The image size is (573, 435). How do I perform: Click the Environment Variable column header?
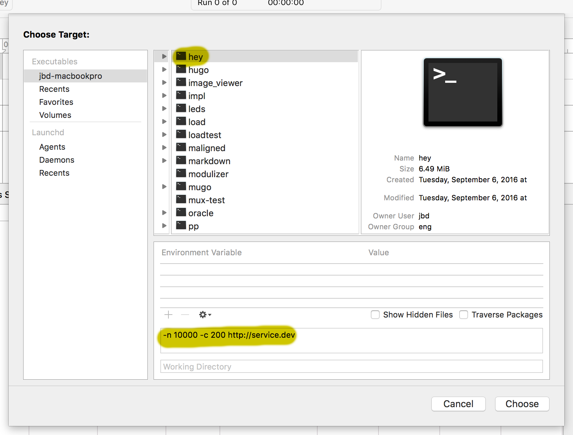(x=201, y=252)
